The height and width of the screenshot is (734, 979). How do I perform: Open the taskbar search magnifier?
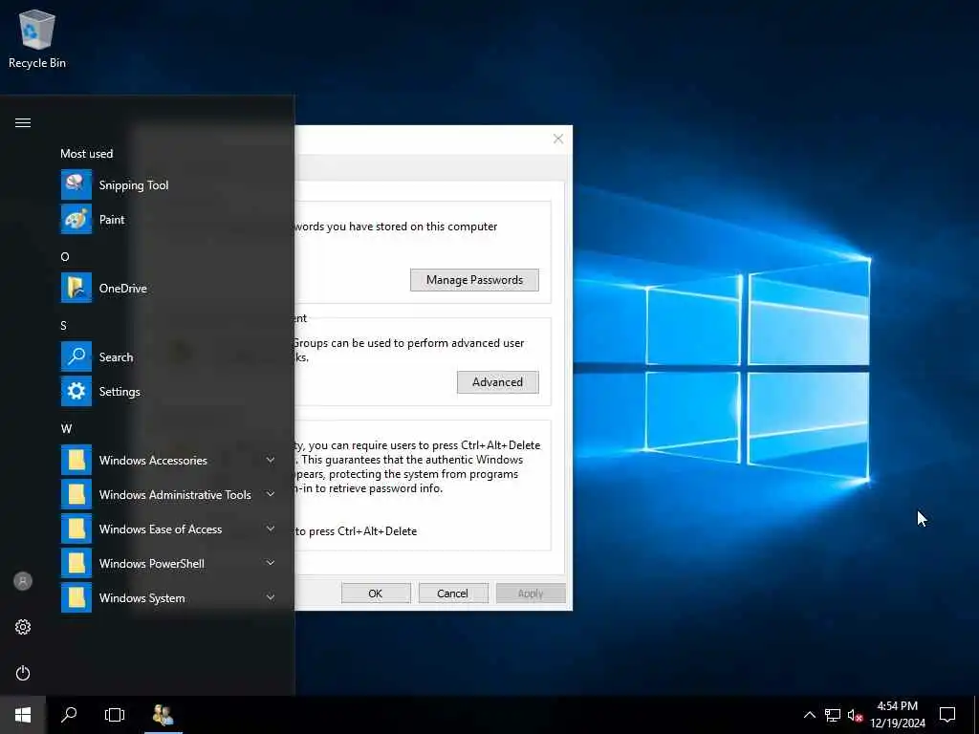69,715
